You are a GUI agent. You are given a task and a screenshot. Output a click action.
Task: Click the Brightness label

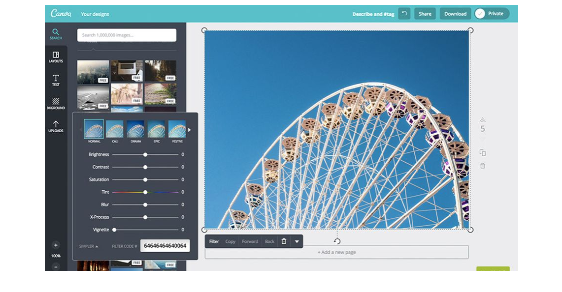pos(99,154)
